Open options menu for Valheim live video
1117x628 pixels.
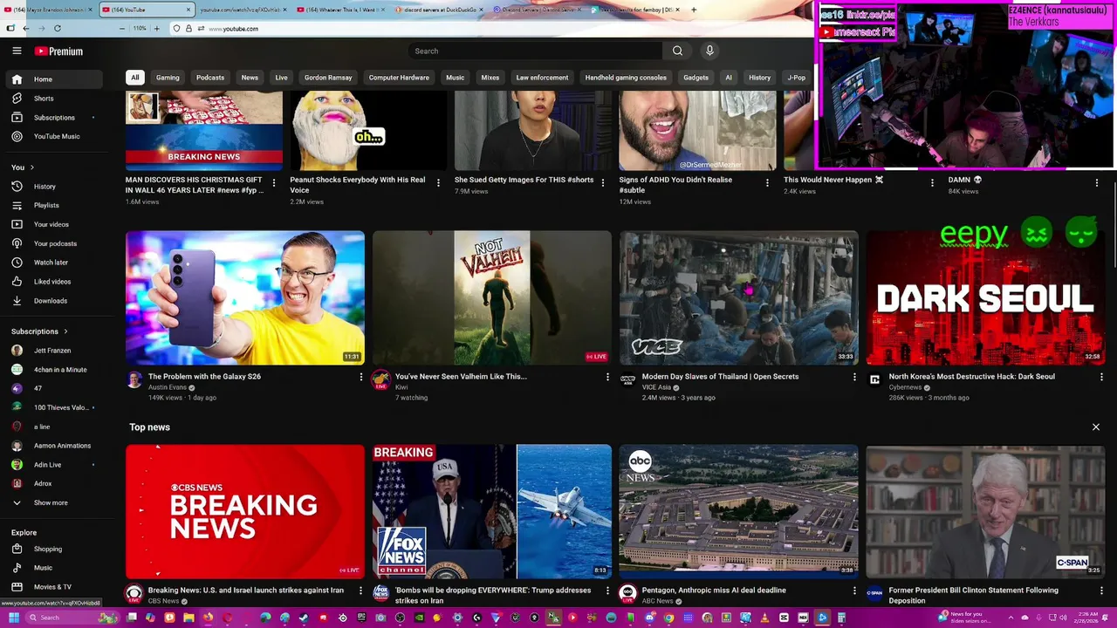(608, 377)
